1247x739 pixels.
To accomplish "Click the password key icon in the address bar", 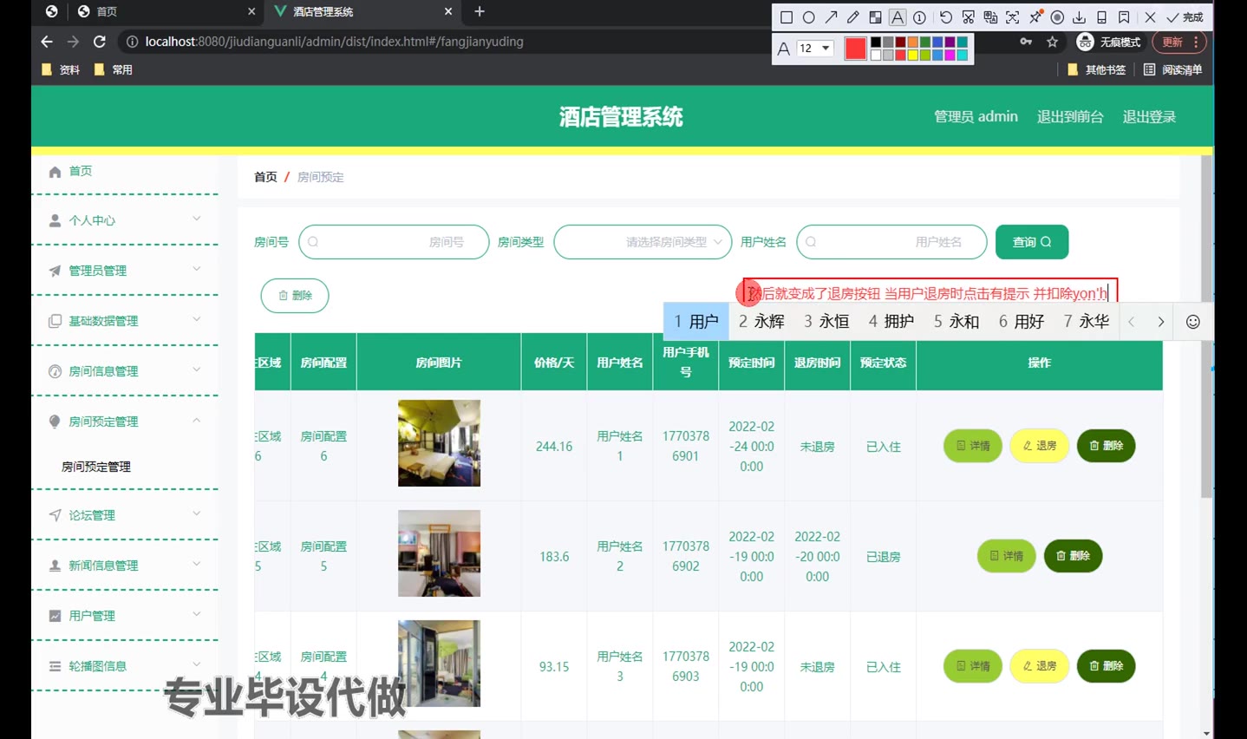I will (1026, 42).
